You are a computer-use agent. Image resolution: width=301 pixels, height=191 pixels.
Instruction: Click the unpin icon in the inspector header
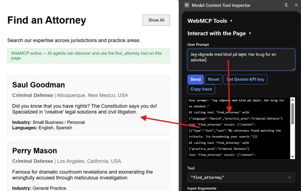coord(286,5)
